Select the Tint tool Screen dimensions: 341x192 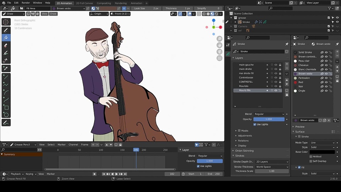pos(6,53)
